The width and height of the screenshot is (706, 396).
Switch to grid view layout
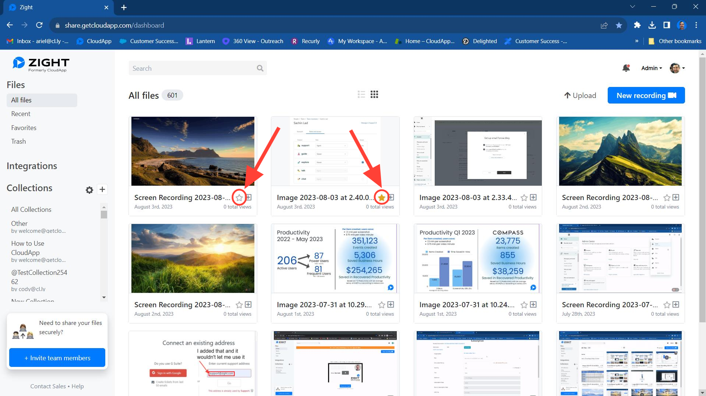point(374,95)
